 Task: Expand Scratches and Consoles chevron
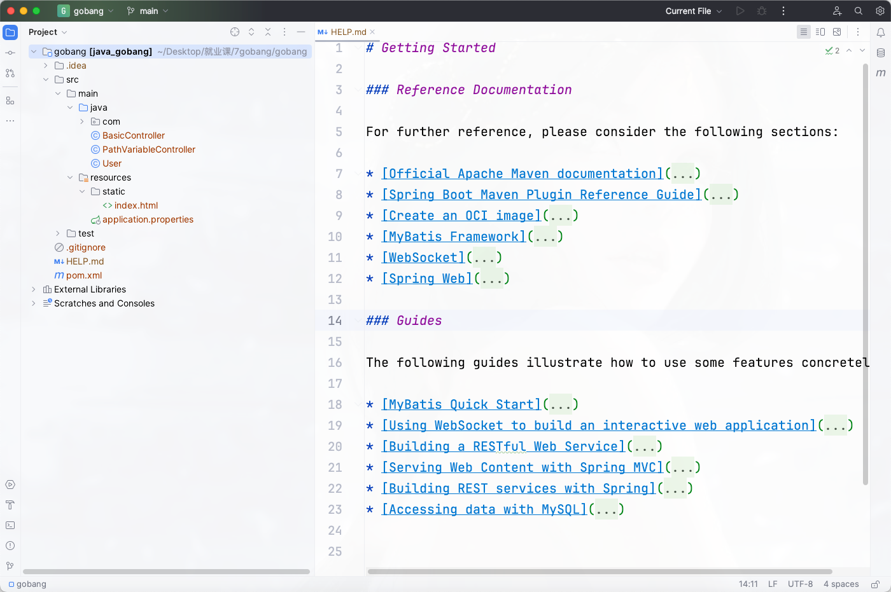point(34,303)
